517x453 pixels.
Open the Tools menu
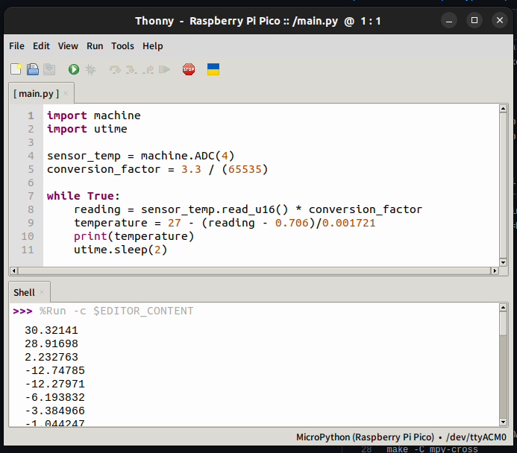[122, 46]
